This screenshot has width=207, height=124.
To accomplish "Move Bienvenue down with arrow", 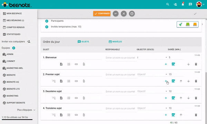I will [x=188, y=64].
